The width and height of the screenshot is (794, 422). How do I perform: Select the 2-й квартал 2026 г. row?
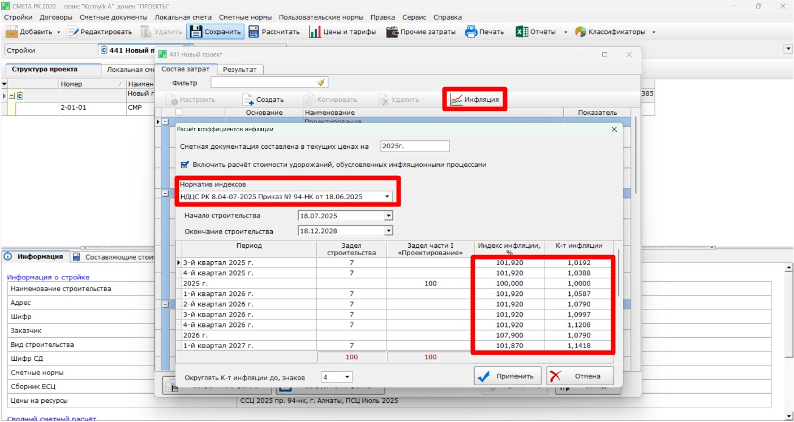pos(395,304)
